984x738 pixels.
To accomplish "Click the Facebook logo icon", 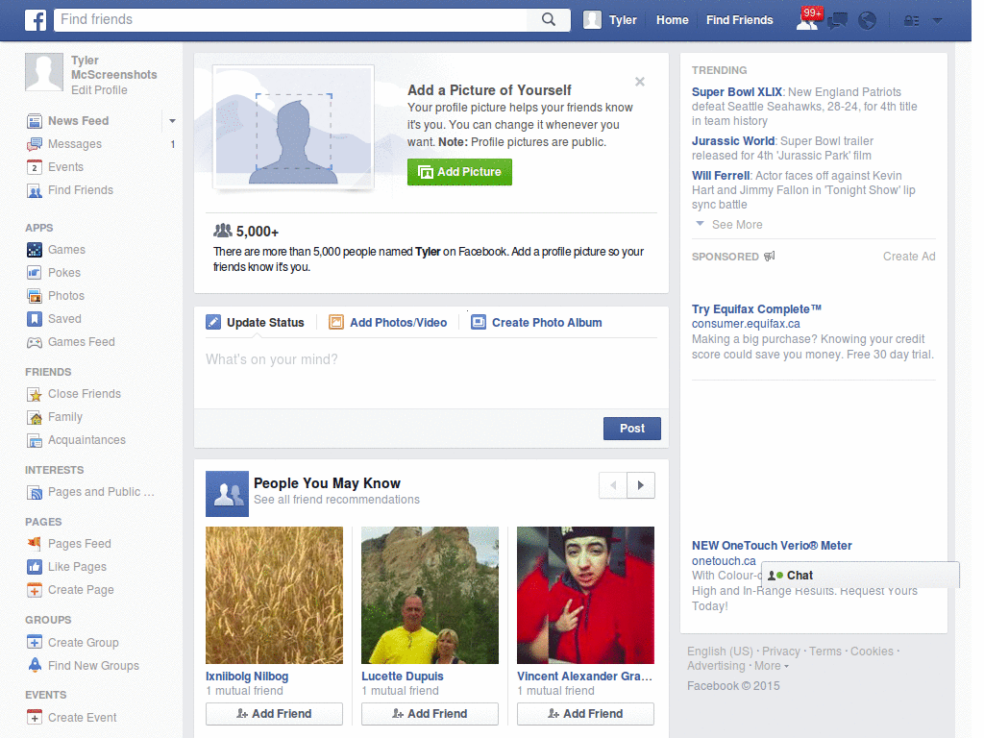I will [36, 20].
